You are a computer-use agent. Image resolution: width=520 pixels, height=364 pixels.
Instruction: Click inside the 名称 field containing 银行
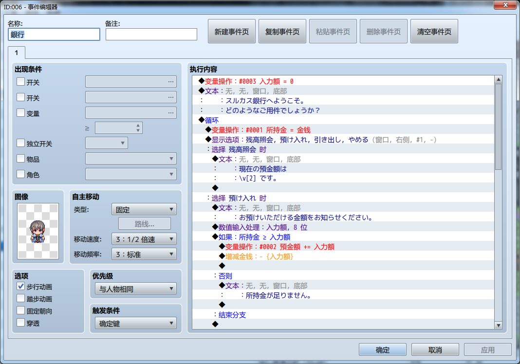pos(54,35)
